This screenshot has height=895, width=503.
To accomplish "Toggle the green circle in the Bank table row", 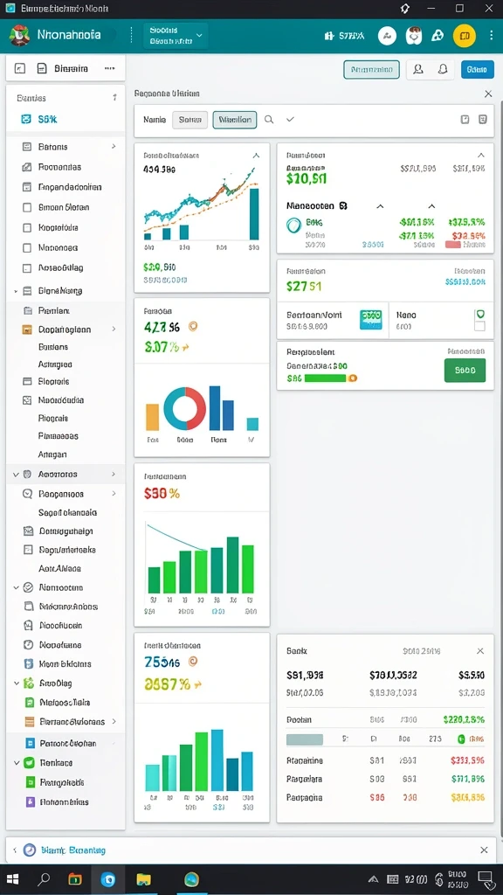I will coord(461,739).
